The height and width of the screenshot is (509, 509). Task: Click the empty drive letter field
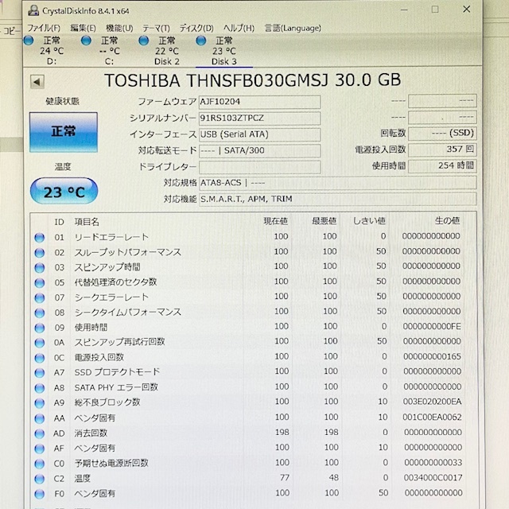[x=260, y=167]
